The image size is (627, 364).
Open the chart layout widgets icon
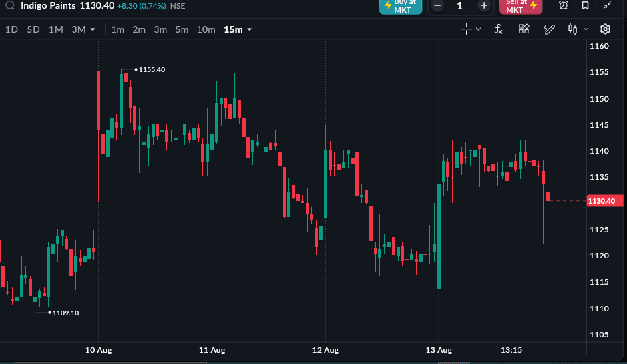(x=524, y=29)
